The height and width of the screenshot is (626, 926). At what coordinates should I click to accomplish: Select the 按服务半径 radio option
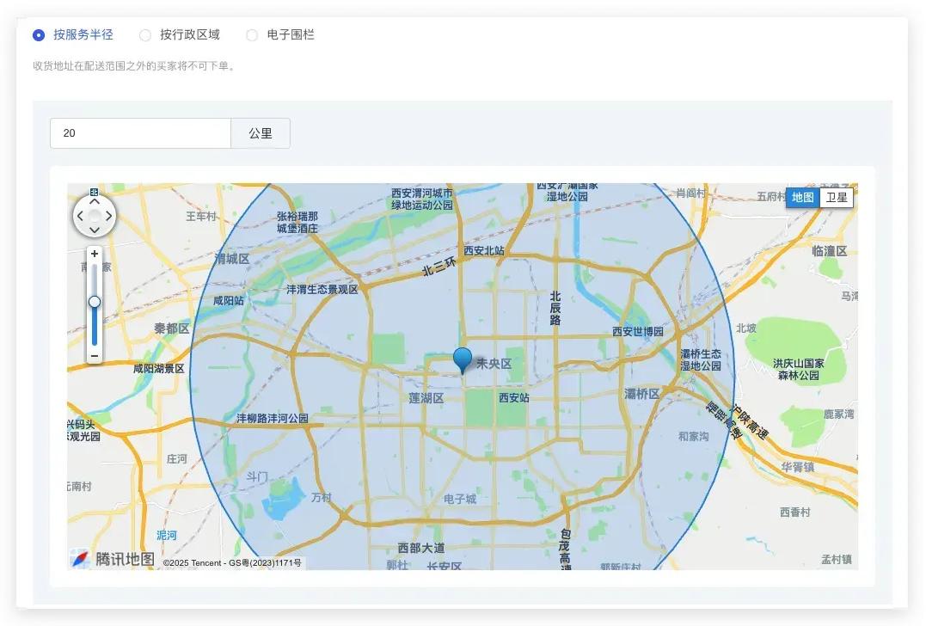click(39, 35)
